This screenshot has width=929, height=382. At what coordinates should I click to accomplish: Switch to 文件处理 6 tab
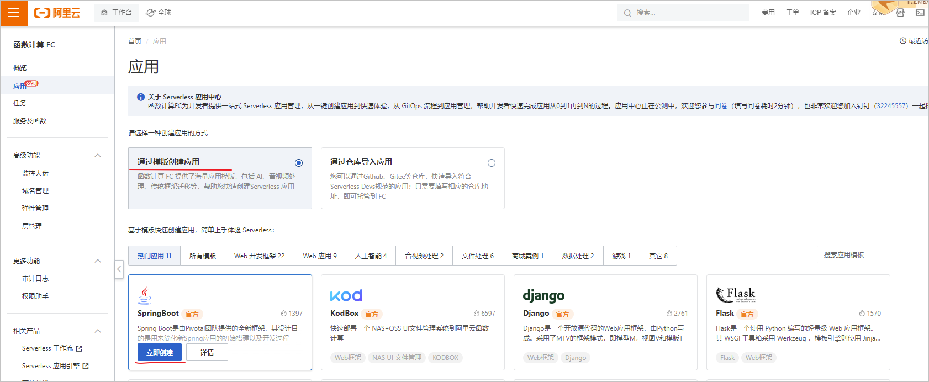(x=478, y=256)
